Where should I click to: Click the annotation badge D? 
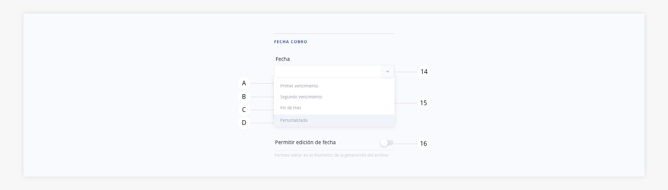point(244,123)
